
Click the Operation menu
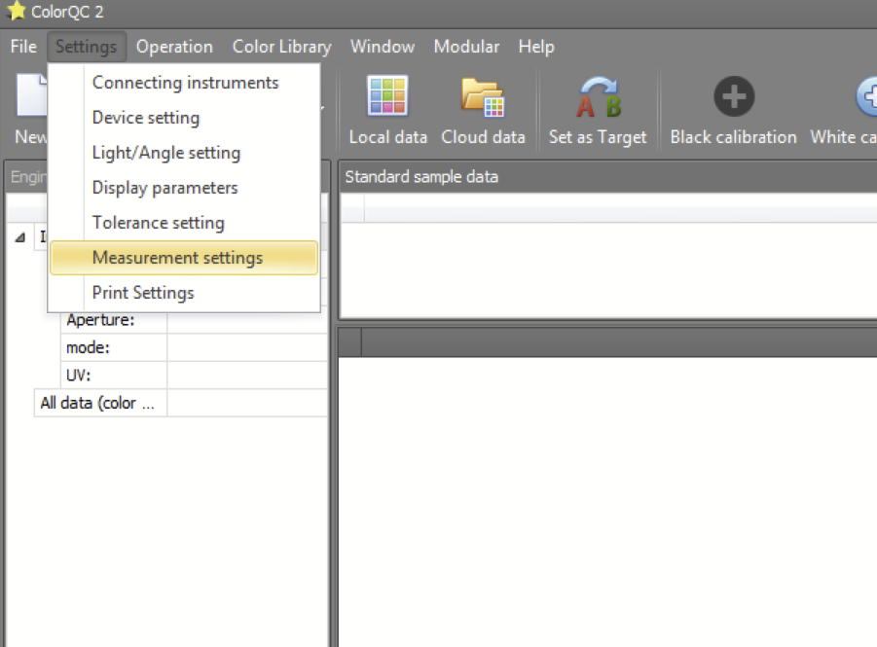coord(174,47)
